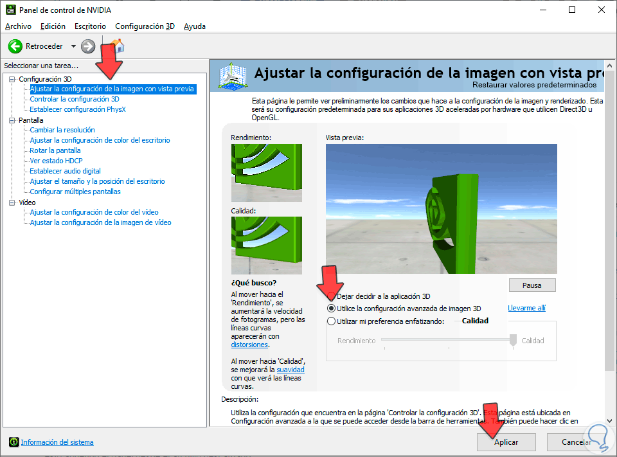The image size is (617, 457).
Task: Select 'Ajustar la configuración de la imagen con vista previa'
Action: pyautogui.click(x=112, y=89)
